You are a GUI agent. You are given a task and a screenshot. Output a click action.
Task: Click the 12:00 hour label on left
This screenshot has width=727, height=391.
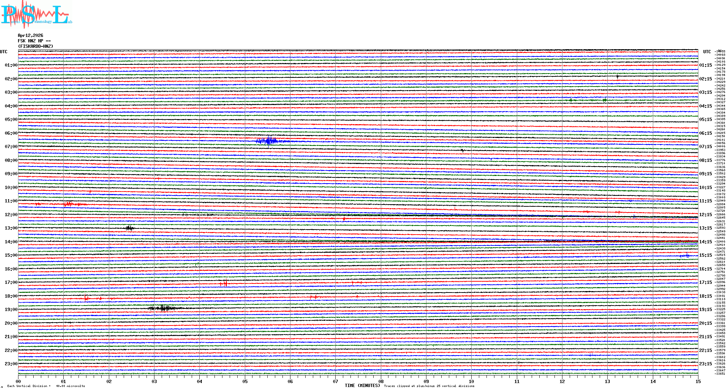[11, 215]
